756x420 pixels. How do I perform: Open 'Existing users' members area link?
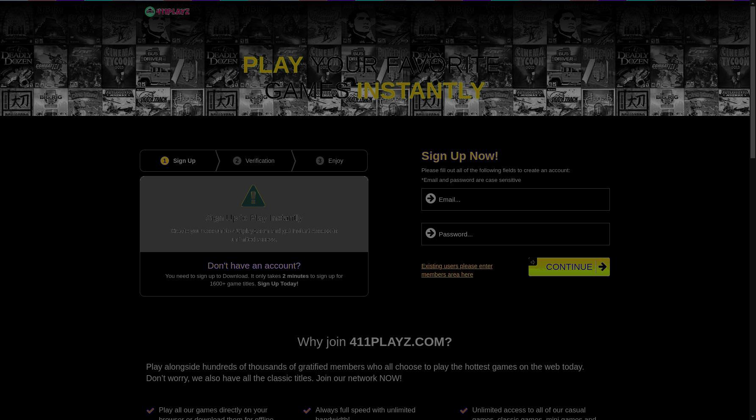pos(457,270)
